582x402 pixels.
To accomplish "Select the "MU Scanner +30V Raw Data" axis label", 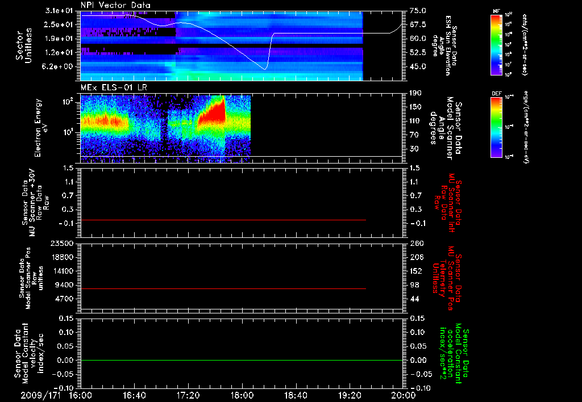I will tap(36, 203).
